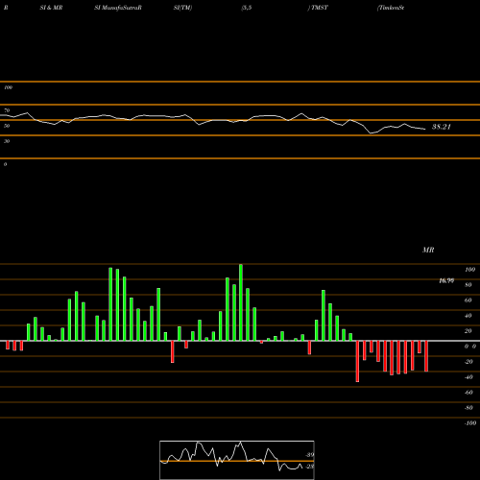Click the longest red bar in MR histogram
The height and width of the screenshot is (480, 480).
[357, 361]
